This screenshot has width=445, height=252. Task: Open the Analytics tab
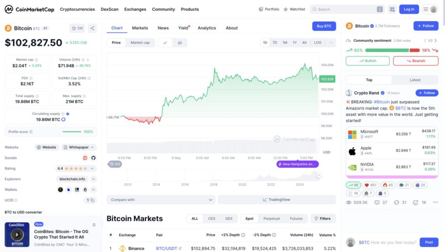tap(206, 28)
